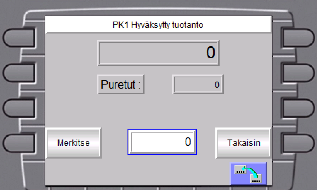Click the Puretut label box
317x190 pixels.
point(121,85)
